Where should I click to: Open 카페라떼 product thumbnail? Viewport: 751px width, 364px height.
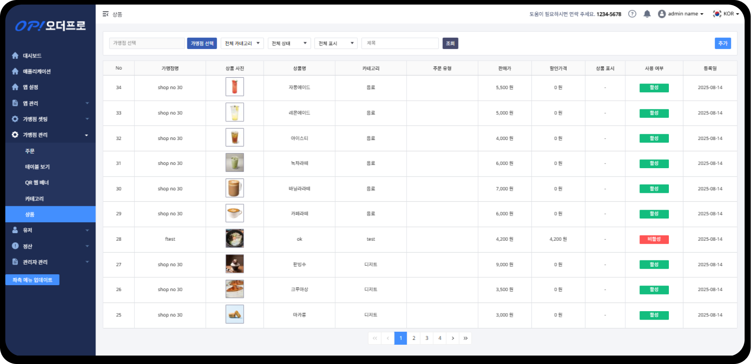235,213
